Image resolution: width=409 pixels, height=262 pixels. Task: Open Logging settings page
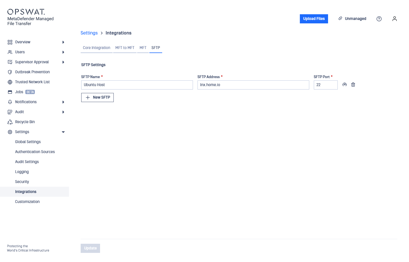pyautogui.click(x=22, y=172)
